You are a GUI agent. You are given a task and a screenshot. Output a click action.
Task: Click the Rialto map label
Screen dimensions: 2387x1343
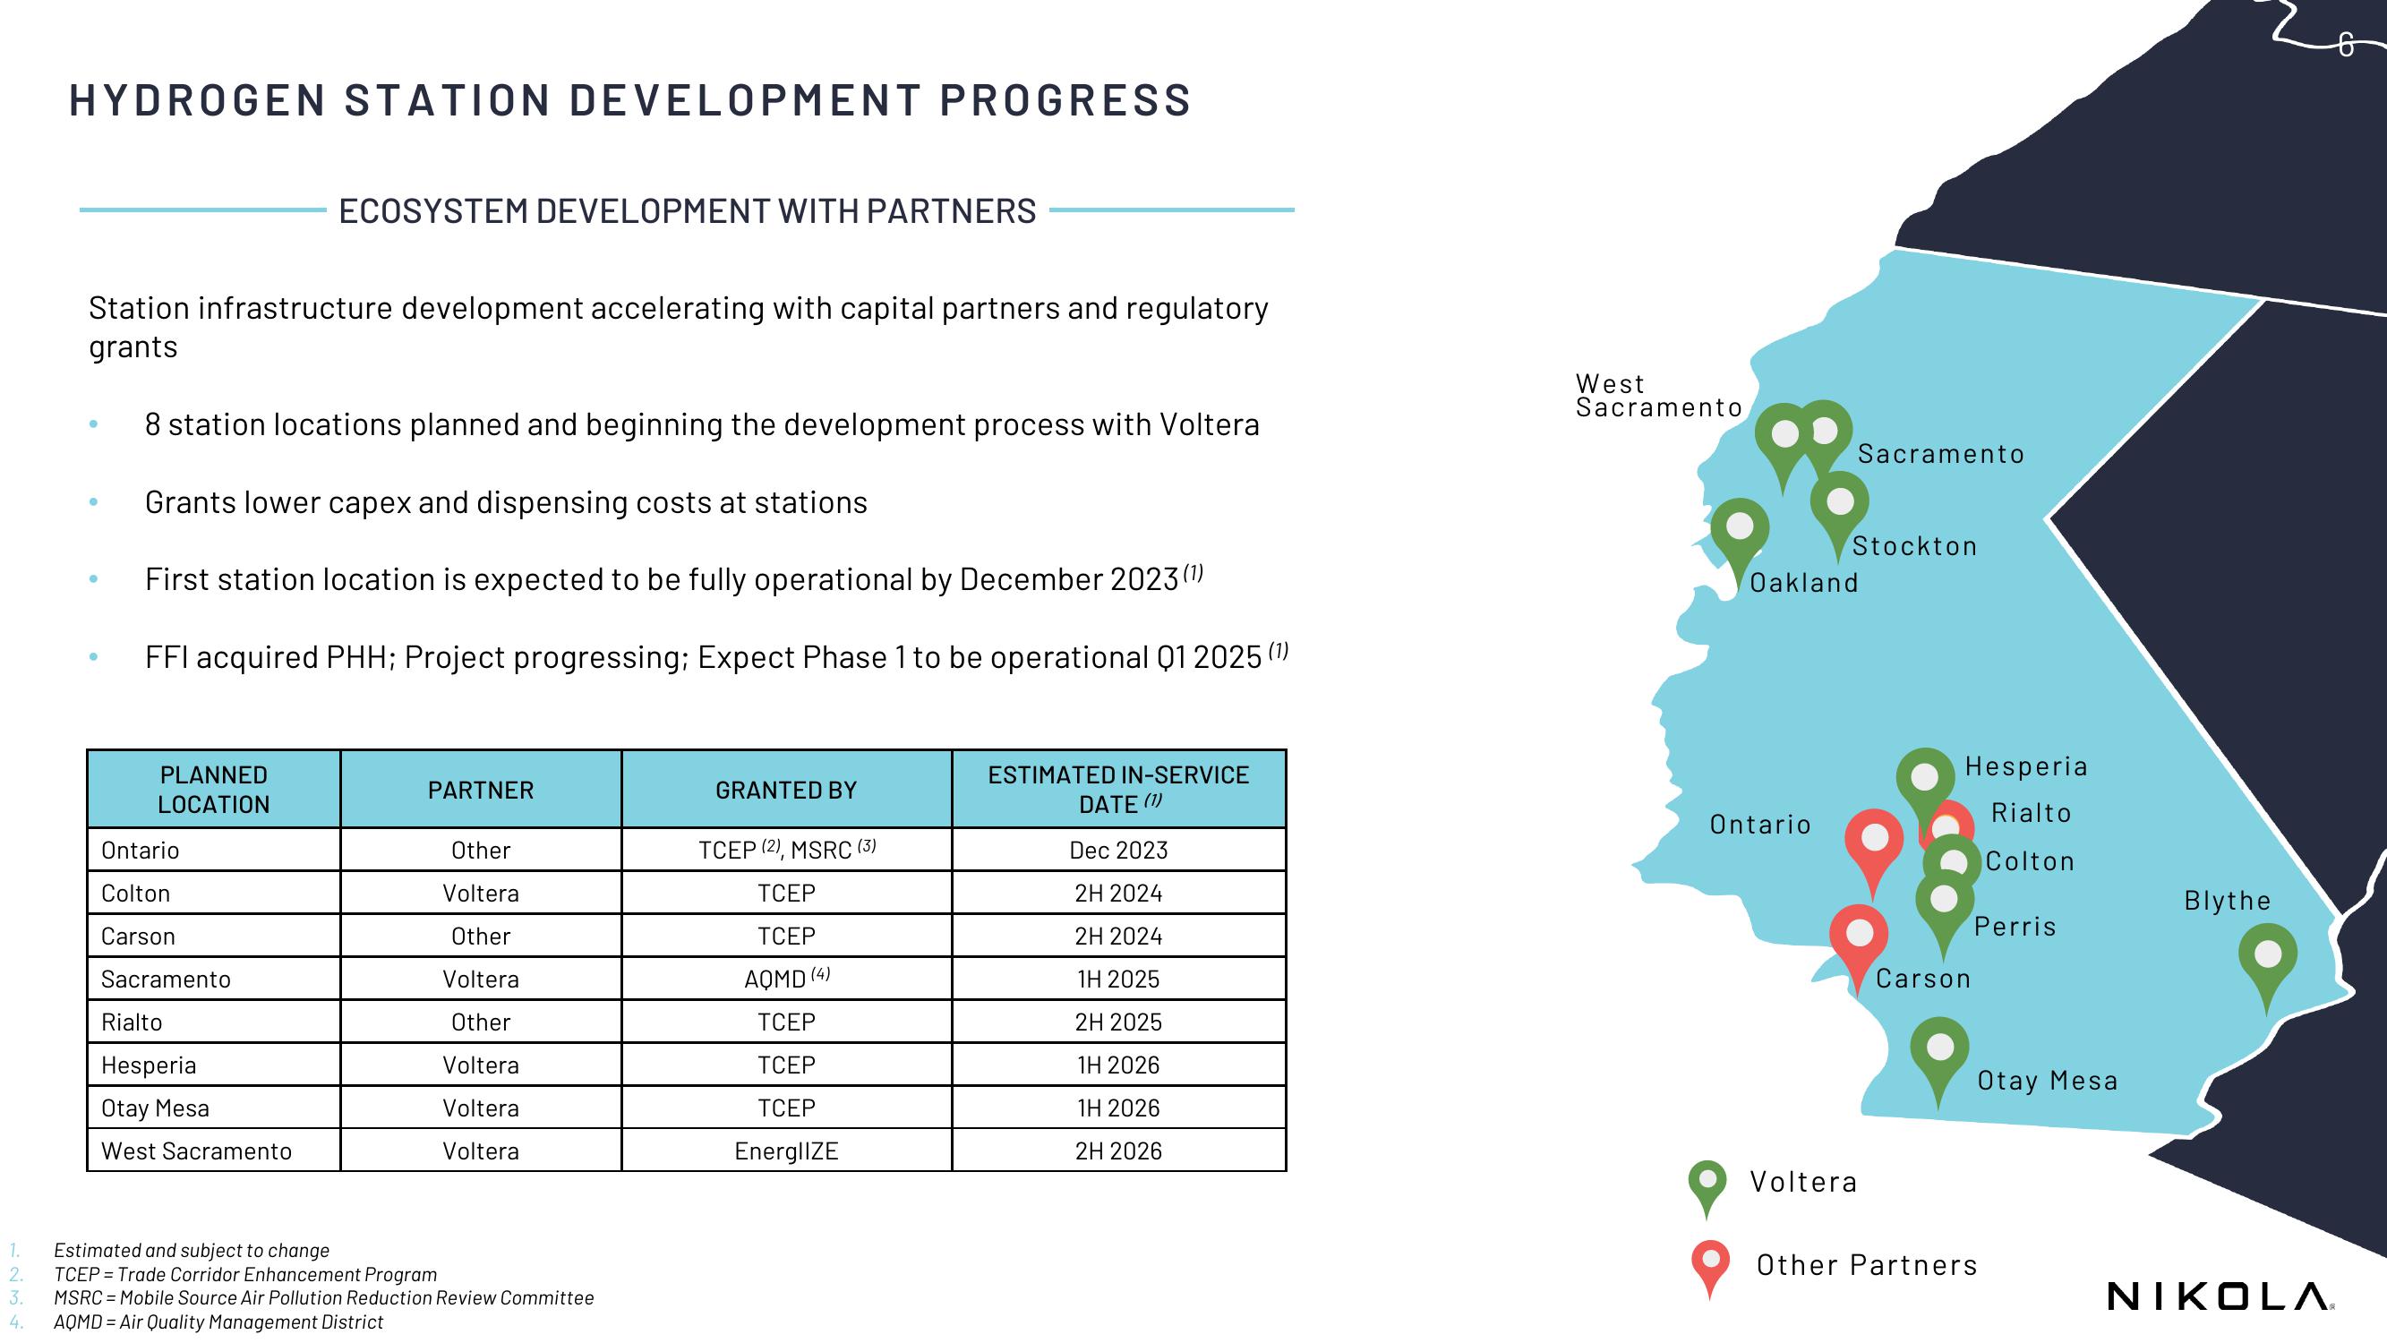pos(2032,813)
